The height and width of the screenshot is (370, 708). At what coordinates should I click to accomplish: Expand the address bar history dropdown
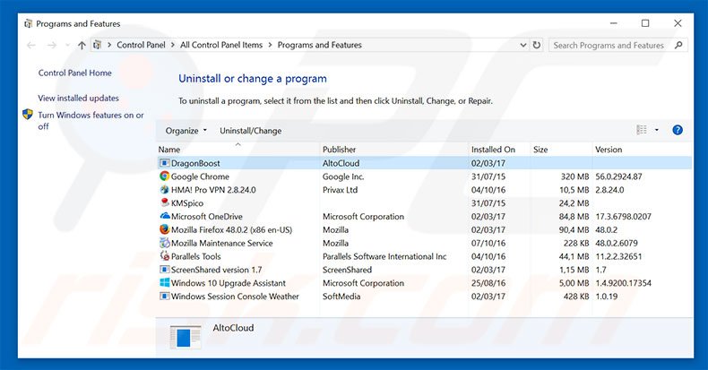point(522,45)
